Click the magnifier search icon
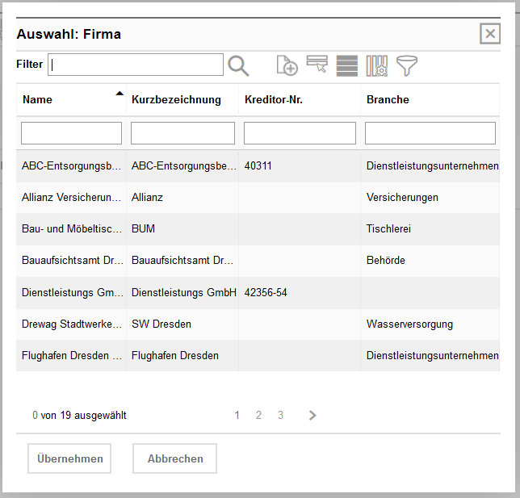Viewport: 520px width, 498px height. pyautogui.click(x=238, y=66)
